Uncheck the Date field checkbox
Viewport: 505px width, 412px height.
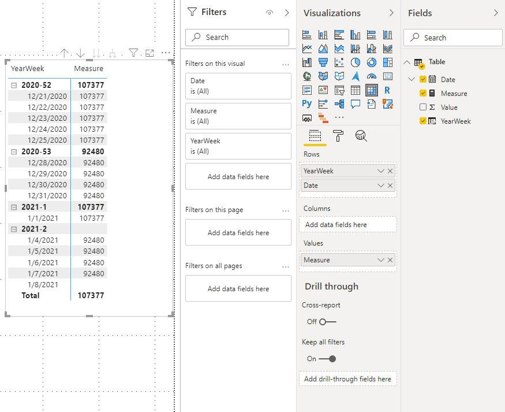pyautogui.click(x=423, y=79)
